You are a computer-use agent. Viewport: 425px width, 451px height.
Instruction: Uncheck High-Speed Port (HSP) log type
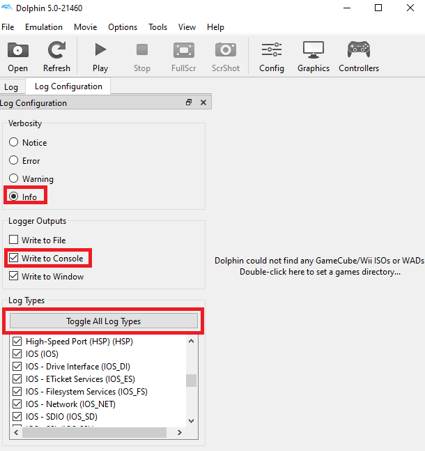[17, 342]
